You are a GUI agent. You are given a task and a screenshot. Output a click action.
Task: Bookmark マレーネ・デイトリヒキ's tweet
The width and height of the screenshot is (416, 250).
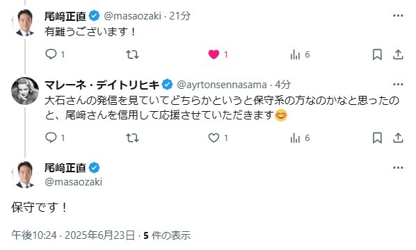pos(377,138)
